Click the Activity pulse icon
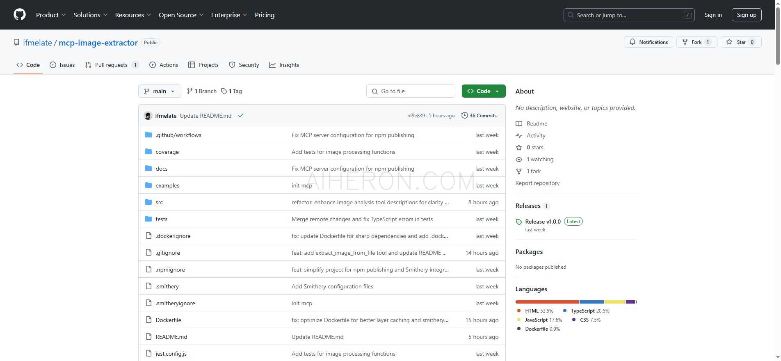Image resolution: width=781 pixels, height=361 pixels. 519,135
